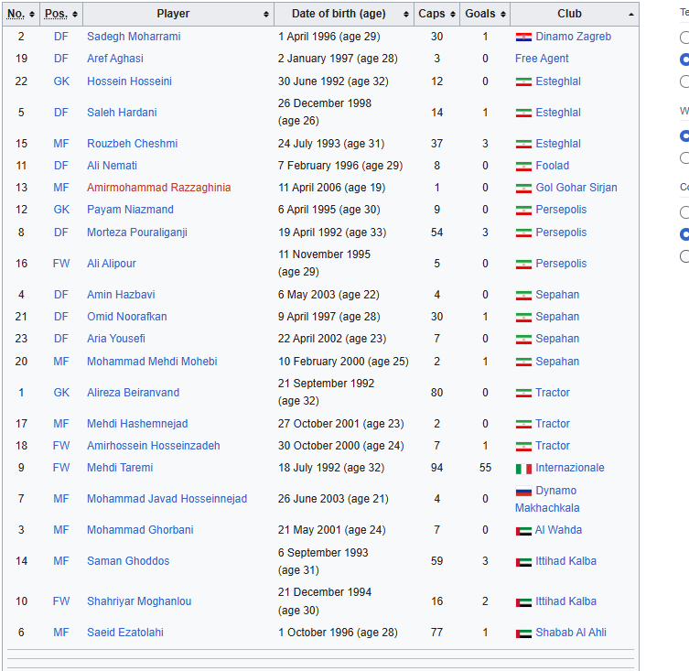Click Italy flag beside Internazionale
The image size is (689, 671).
[x=523, y=469]
